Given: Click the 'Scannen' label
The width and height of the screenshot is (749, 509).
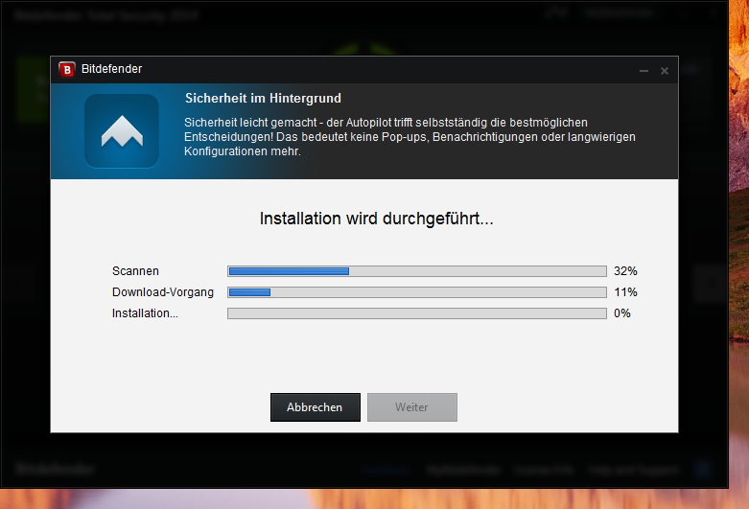Looking at the screenshot, I should click(x=135, y=271).
